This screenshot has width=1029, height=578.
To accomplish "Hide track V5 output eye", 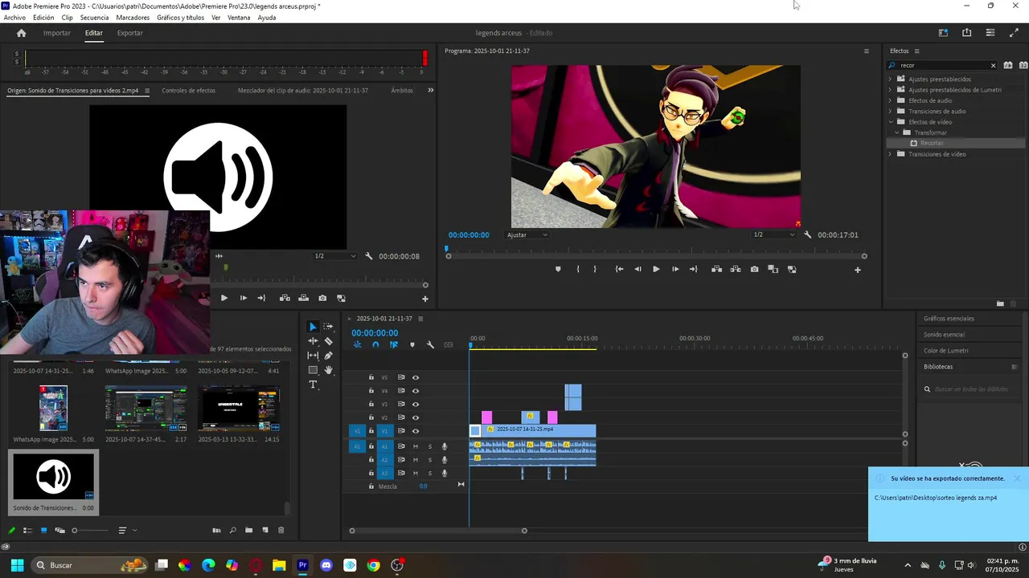I will [x=416, y=377].
